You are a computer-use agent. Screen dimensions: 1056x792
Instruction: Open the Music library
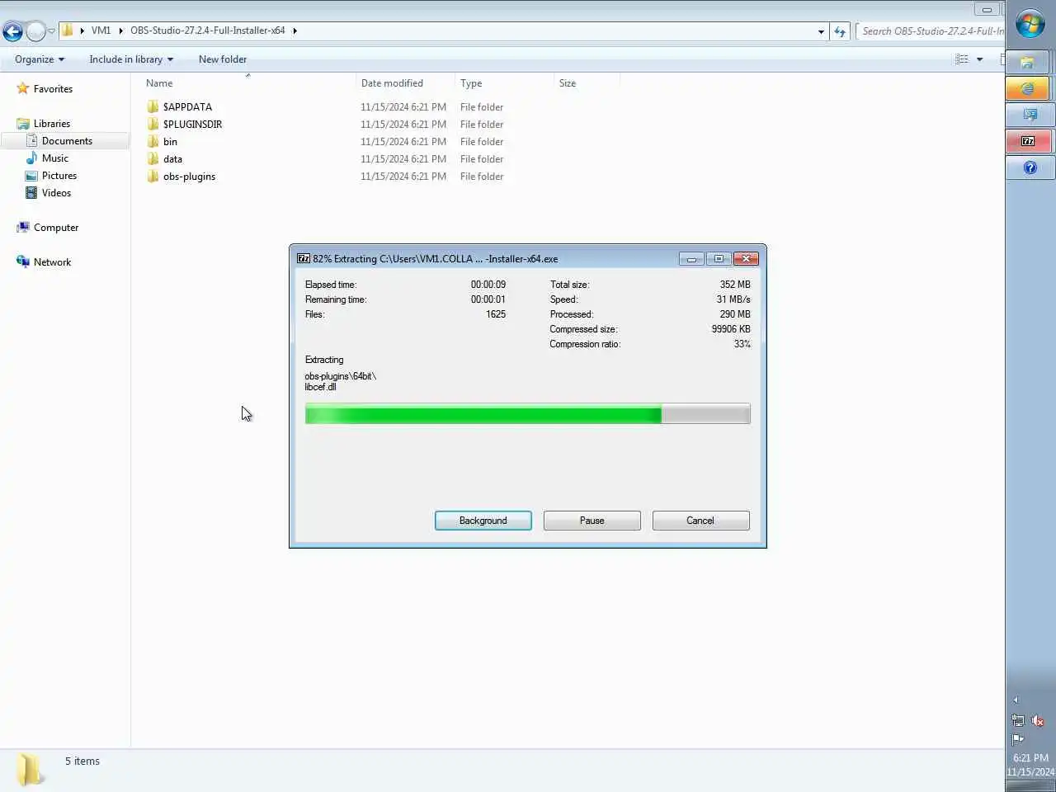[55, 158]
